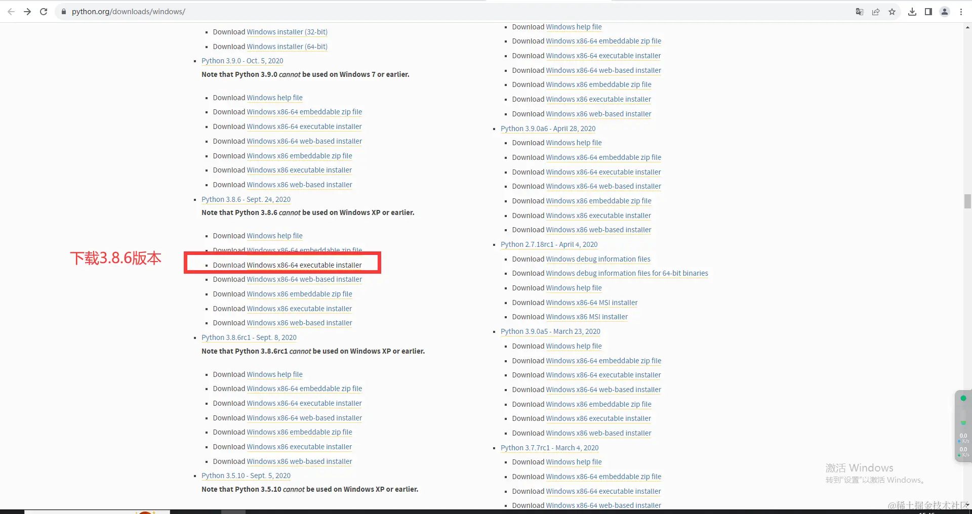Open Chrome three-dot menu
Screen dimensions: 972x514
pos(961,12)
